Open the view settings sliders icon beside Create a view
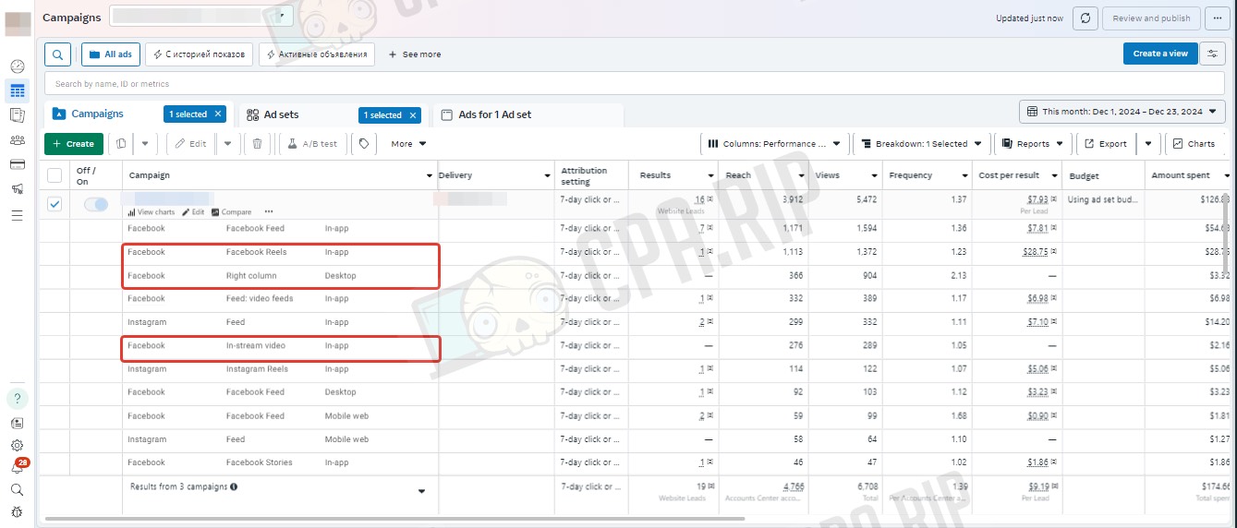The height and width of the screenshot is (528, 1237). [x=1212, y=54]
